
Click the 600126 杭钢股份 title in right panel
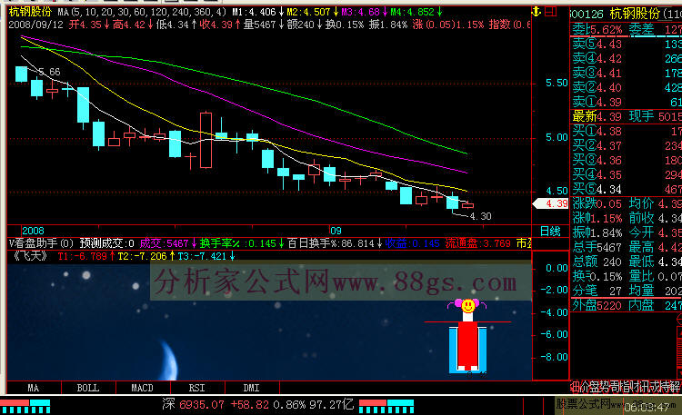(626, 15)
